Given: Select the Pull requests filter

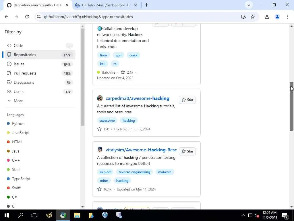Looking at the screenshot, I should pyautogui.click(x=40, y=73).
